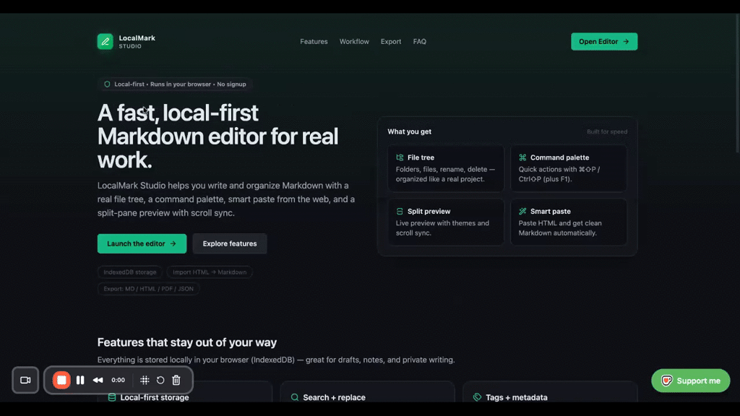Click the Export: MD / HTML / PDF / JSON pill

coord(149,288)
